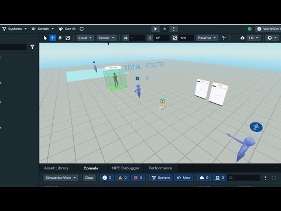Select the white label above green box
The width and height of the screenshot is (281, 211).
pyautogui.click(x=113, y=68)
